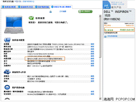Click the user icon beside print summary

pos(50,12)
